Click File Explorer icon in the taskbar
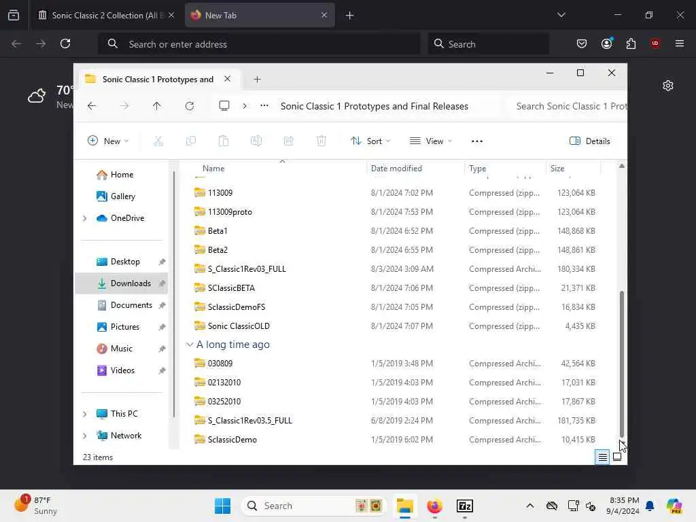Viewport: 696px width, 522px height. pyautogui.click(x=405, y=506)
